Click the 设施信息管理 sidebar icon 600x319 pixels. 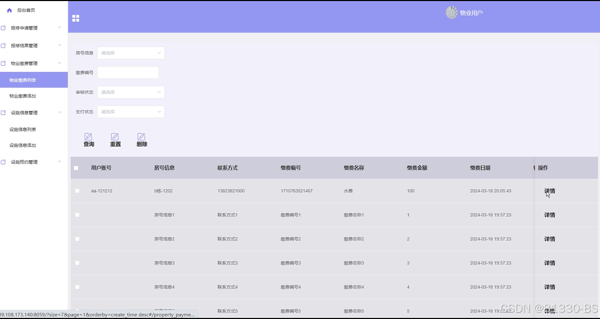4,113
